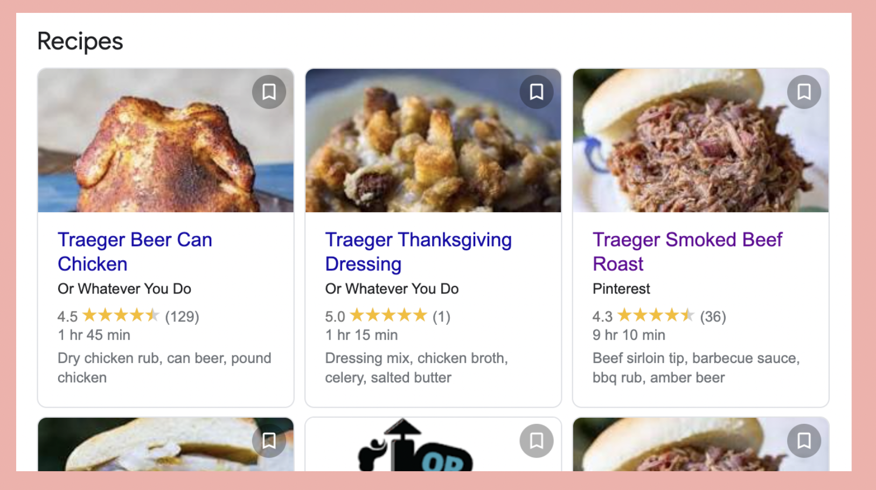Click the Recipes section heading
The width and height of the screenshot is (876, 490).
[80, 41]
